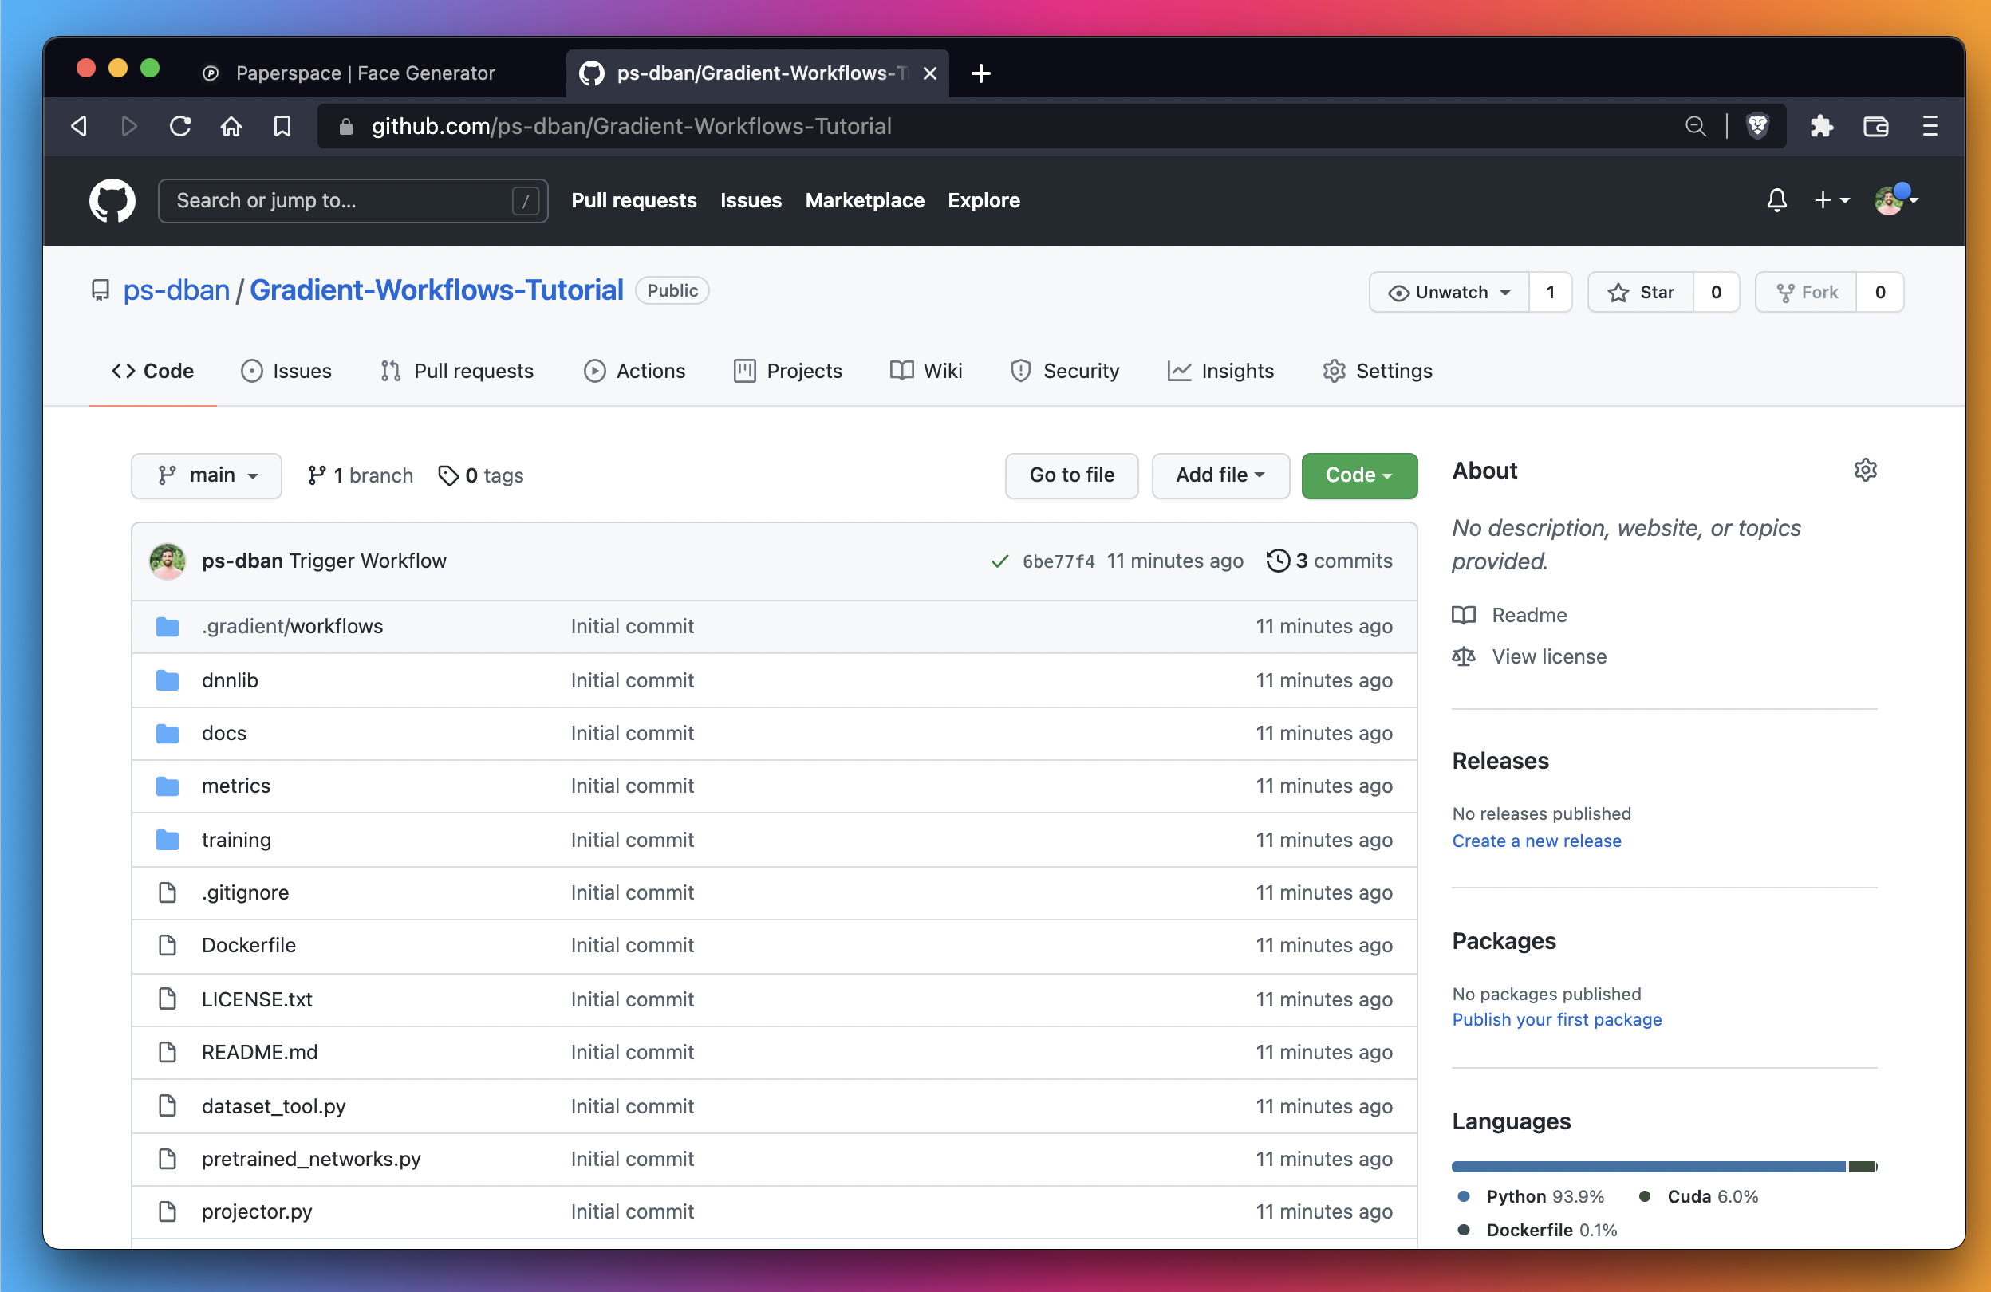This screenshot has width=1991, height=1292.
Task: Reload the page with refresh icon
Action: pyautogui.click(x=179, y=126)
